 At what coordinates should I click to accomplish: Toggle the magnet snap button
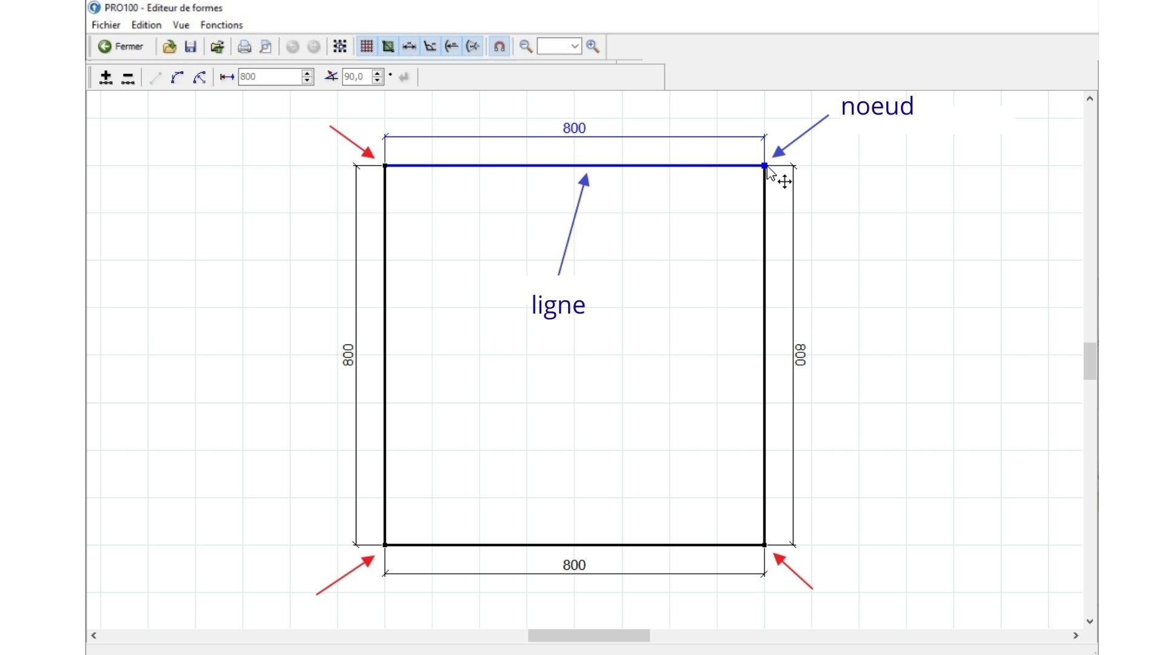click(x=499, y=47)
